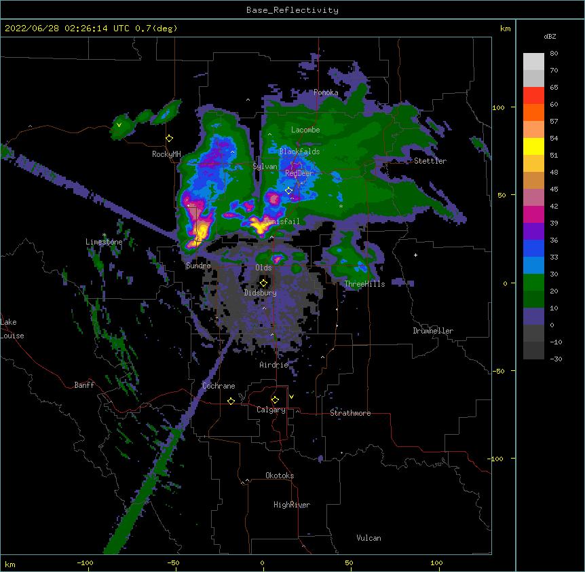
Task: Click the Sylvan label
Action: 265,166
